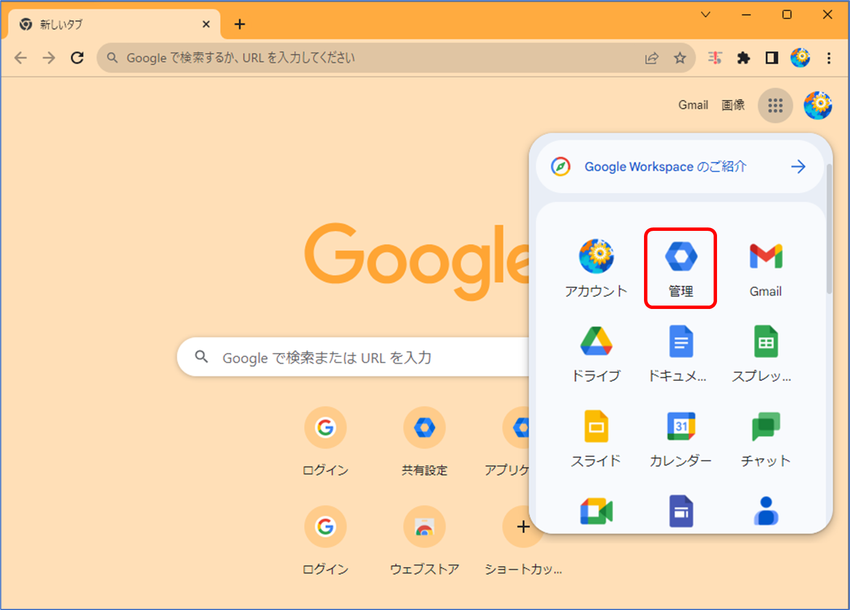Image resolution: width=850 pixels, height=610 pixels.
Task: Minimize the Chrome window
Action: (746, 15)
